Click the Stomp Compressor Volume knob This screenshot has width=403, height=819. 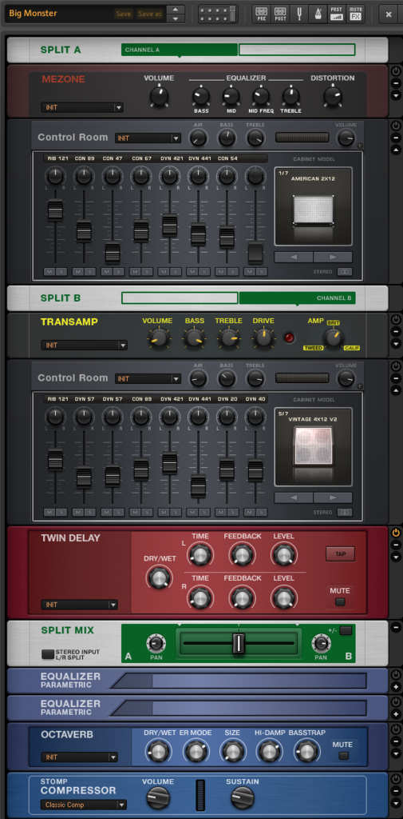[x=158, y=797]
